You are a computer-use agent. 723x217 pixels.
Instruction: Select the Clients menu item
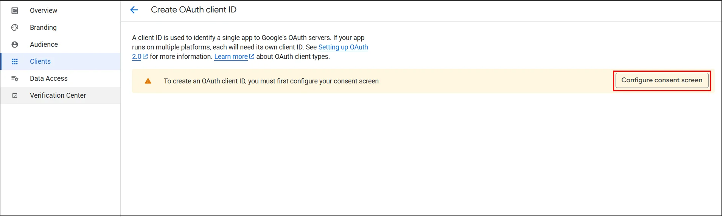61,62
